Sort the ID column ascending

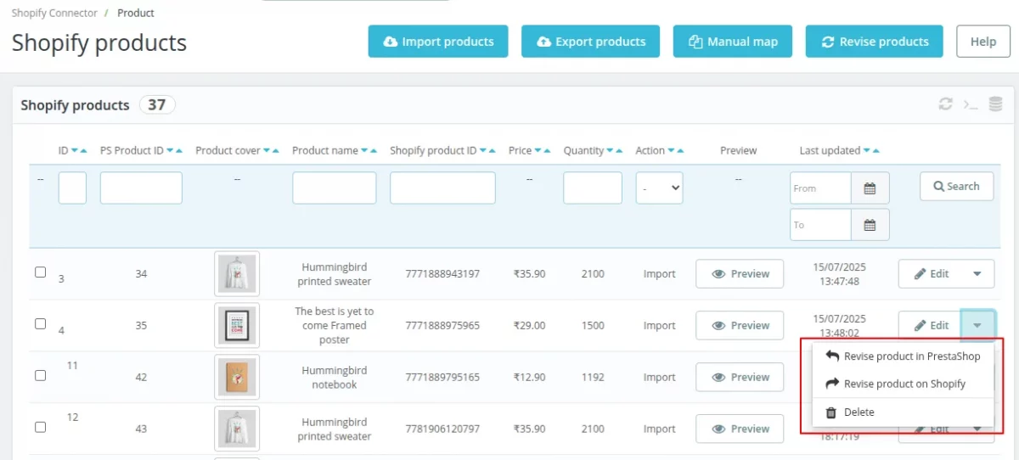coord(83,151)
